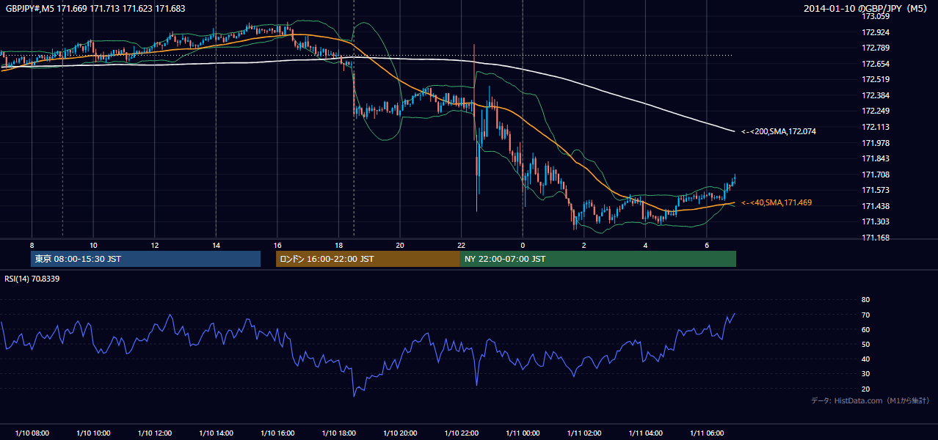Click the 2014-01-10 GBP/JPY (M5) chart title
This screenshot has height=440, width=938.
coord(867,9)
